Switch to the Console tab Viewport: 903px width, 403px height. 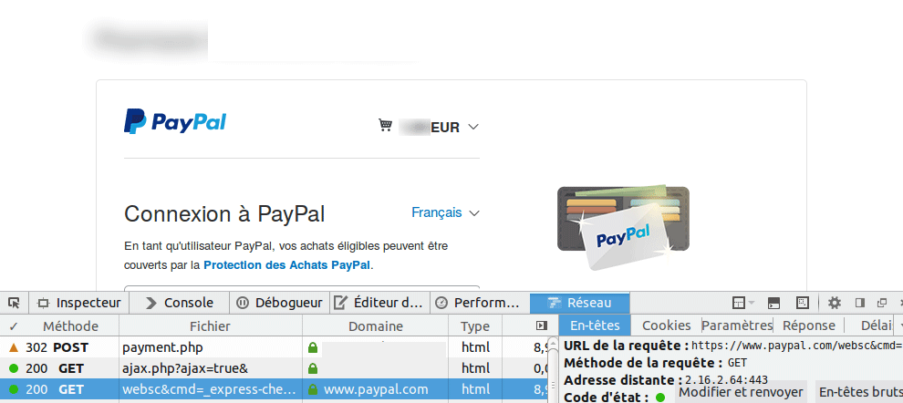point(180,303)
